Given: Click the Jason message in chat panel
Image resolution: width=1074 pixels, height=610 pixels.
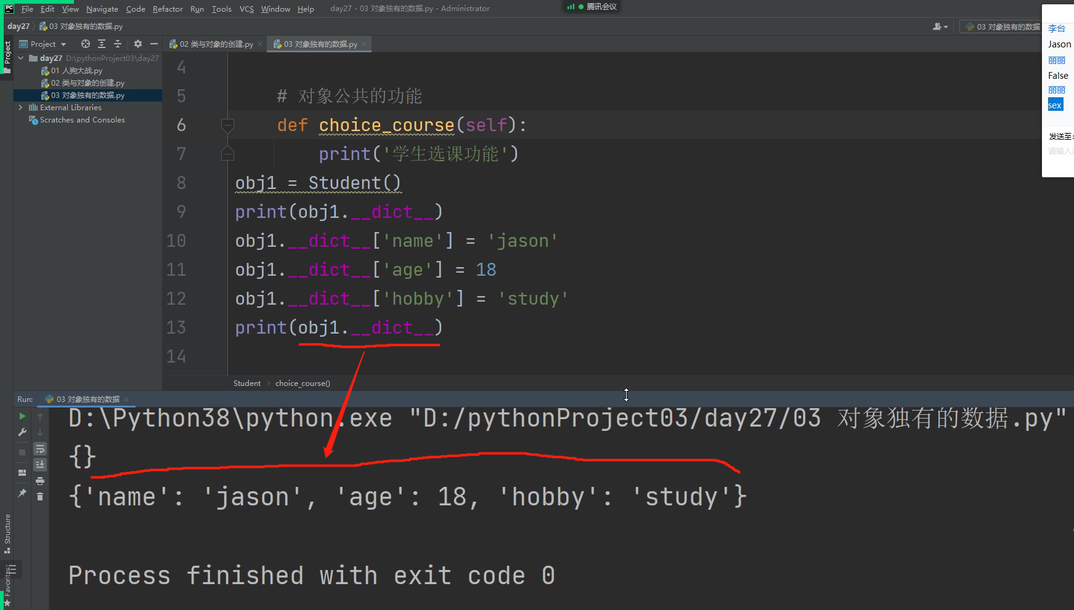Looking at the screenshot, I should [1059, 44].
